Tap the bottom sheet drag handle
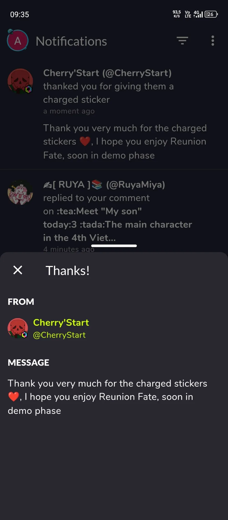228x520 pixels. [x=114, y=246]
